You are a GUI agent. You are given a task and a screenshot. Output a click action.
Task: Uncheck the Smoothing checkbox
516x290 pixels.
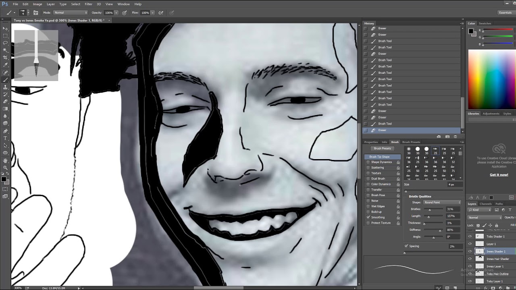[368, 217]
